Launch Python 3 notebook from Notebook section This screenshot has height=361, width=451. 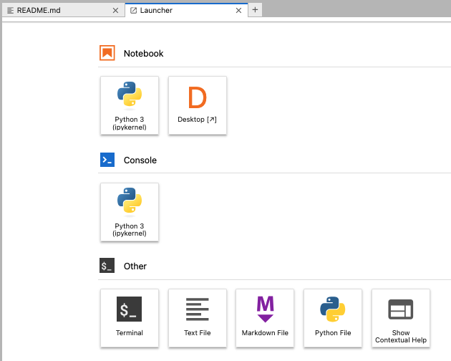[130, 105]
